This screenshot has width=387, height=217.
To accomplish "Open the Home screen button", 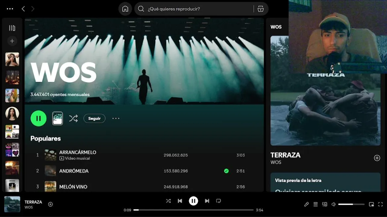I will click(x=125, y=9).
